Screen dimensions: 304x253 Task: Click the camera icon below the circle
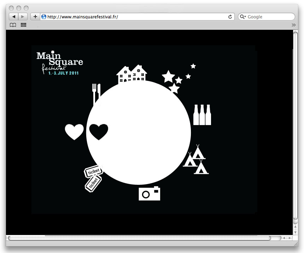coord(150,193)
